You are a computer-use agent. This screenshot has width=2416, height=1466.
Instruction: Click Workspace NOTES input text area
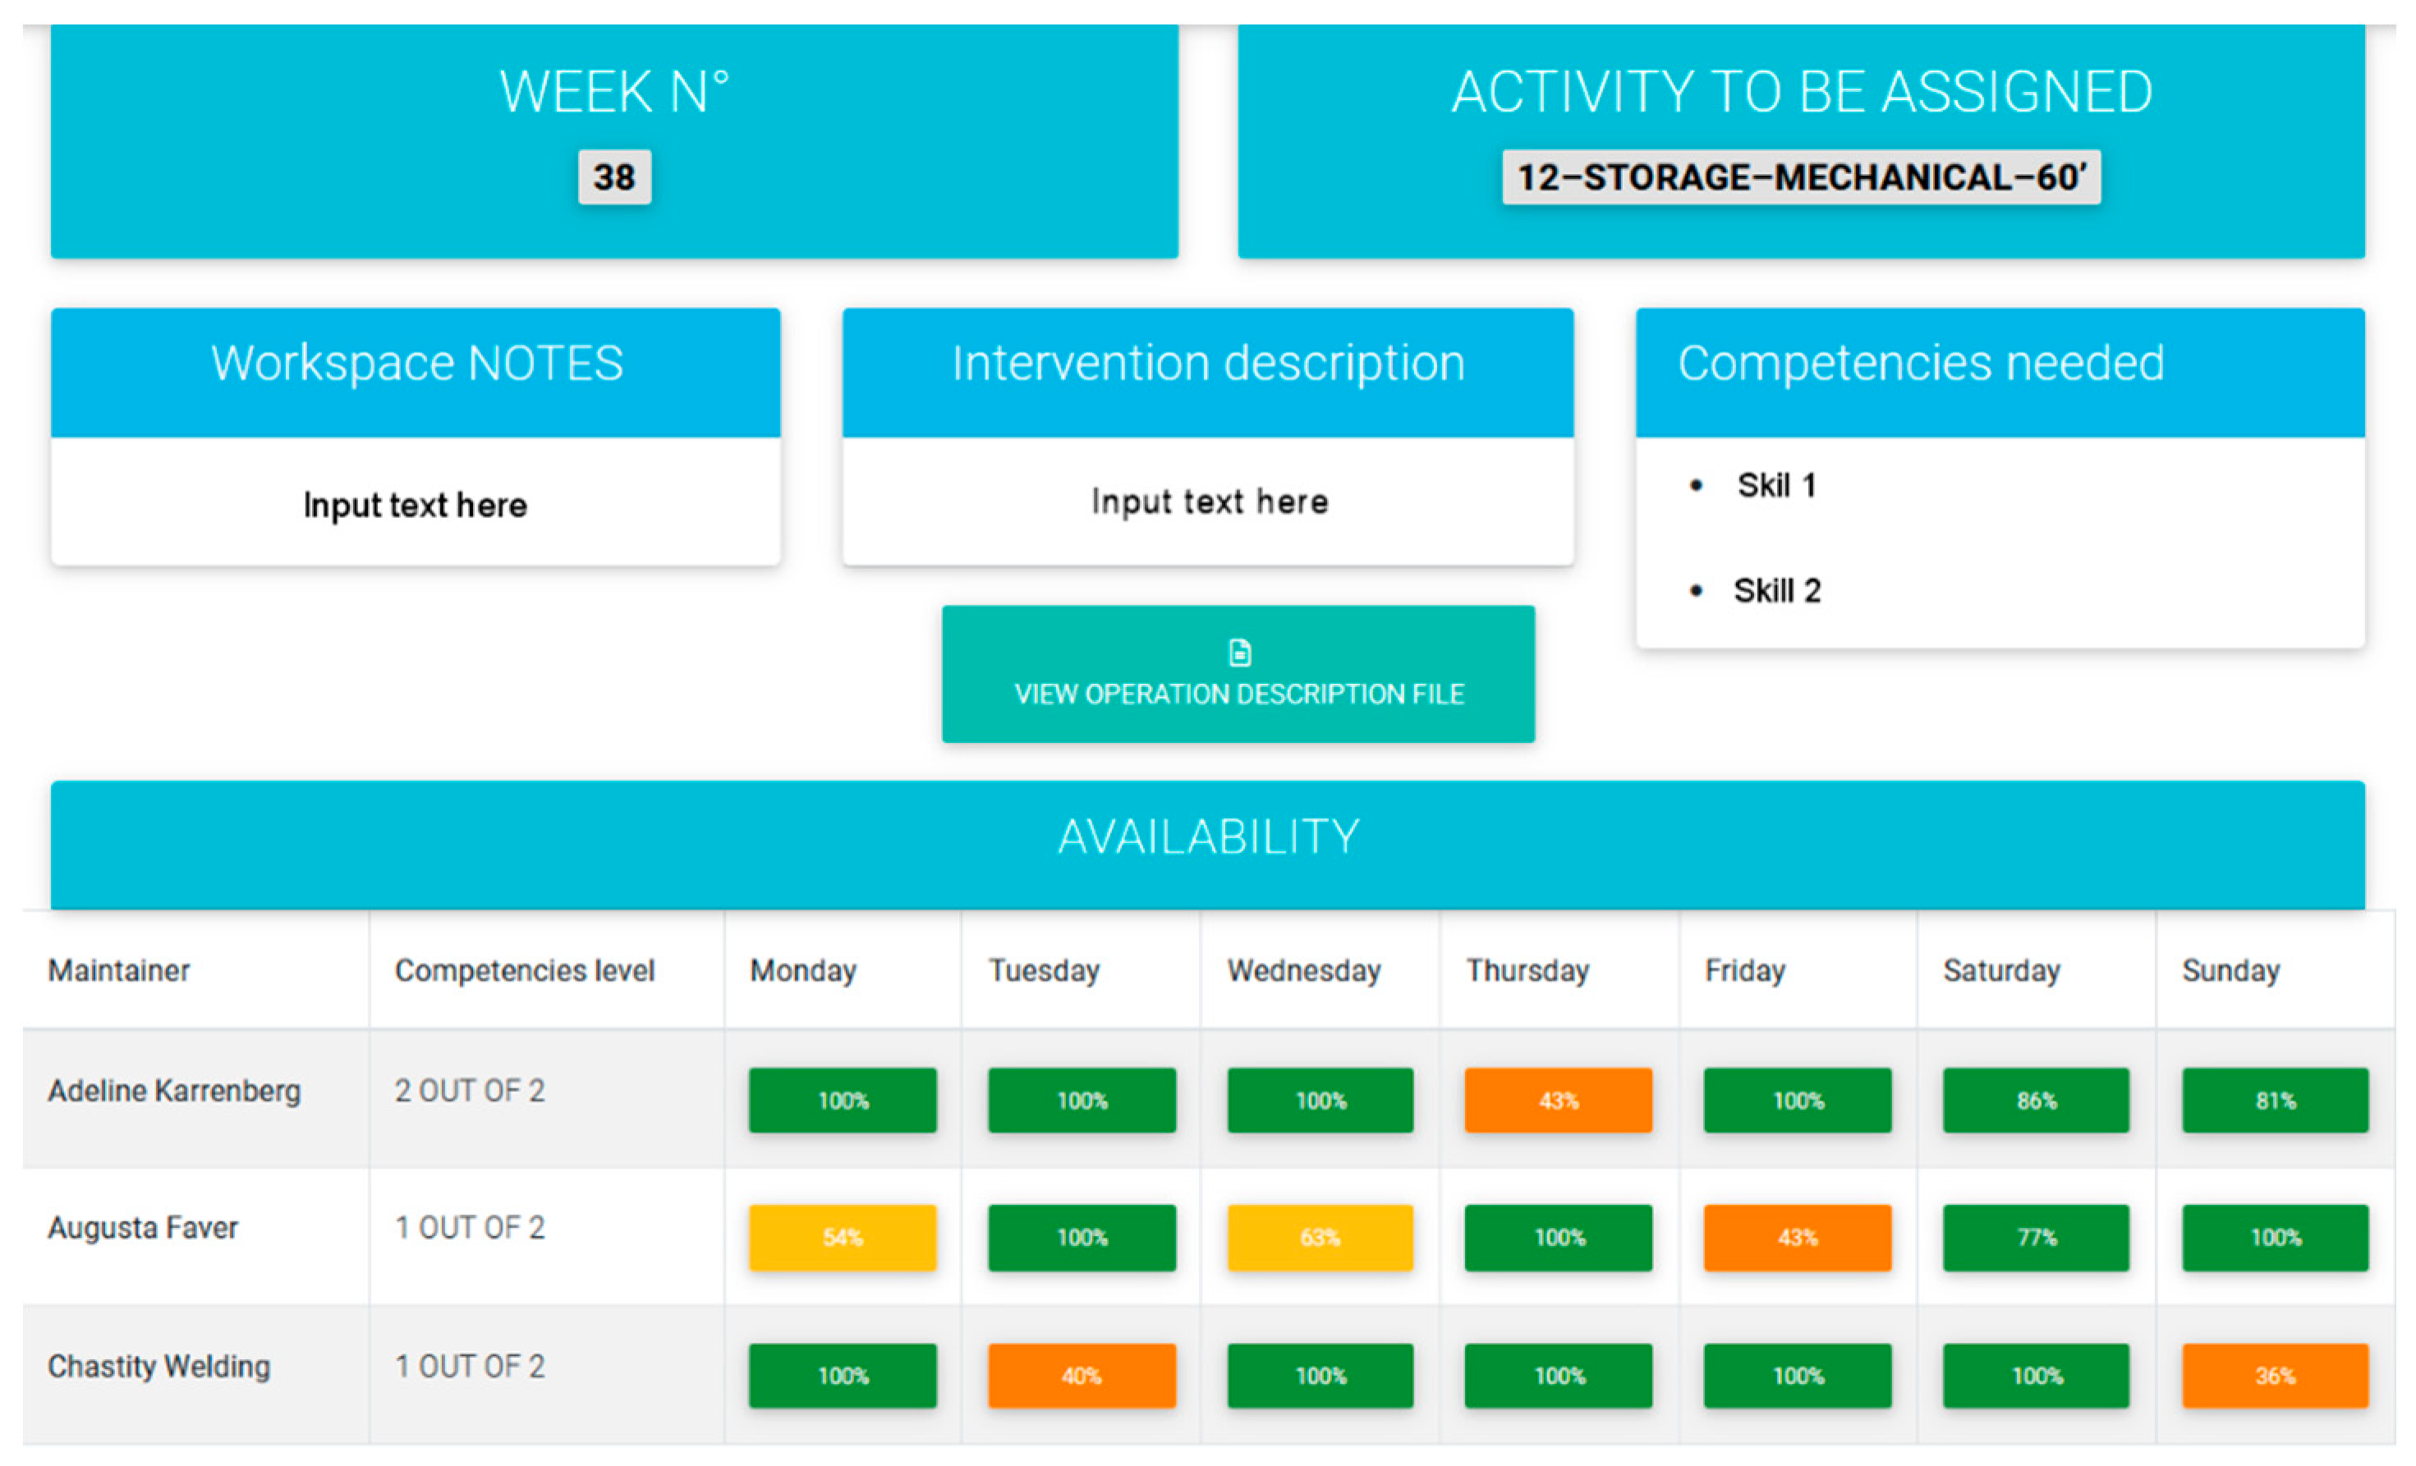pyautogui.click(x=415, y=505)
